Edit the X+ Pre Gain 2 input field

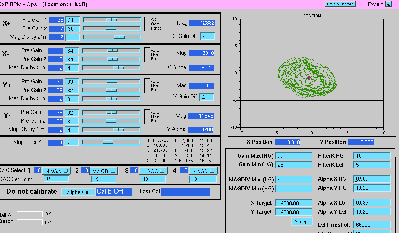point(73,29)
